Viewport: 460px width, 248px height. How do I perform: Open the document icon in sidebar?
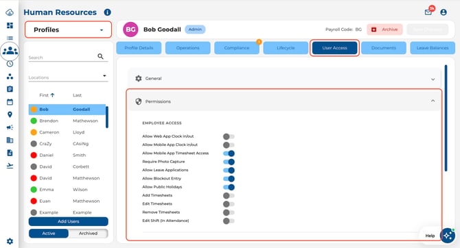(10, 153)
